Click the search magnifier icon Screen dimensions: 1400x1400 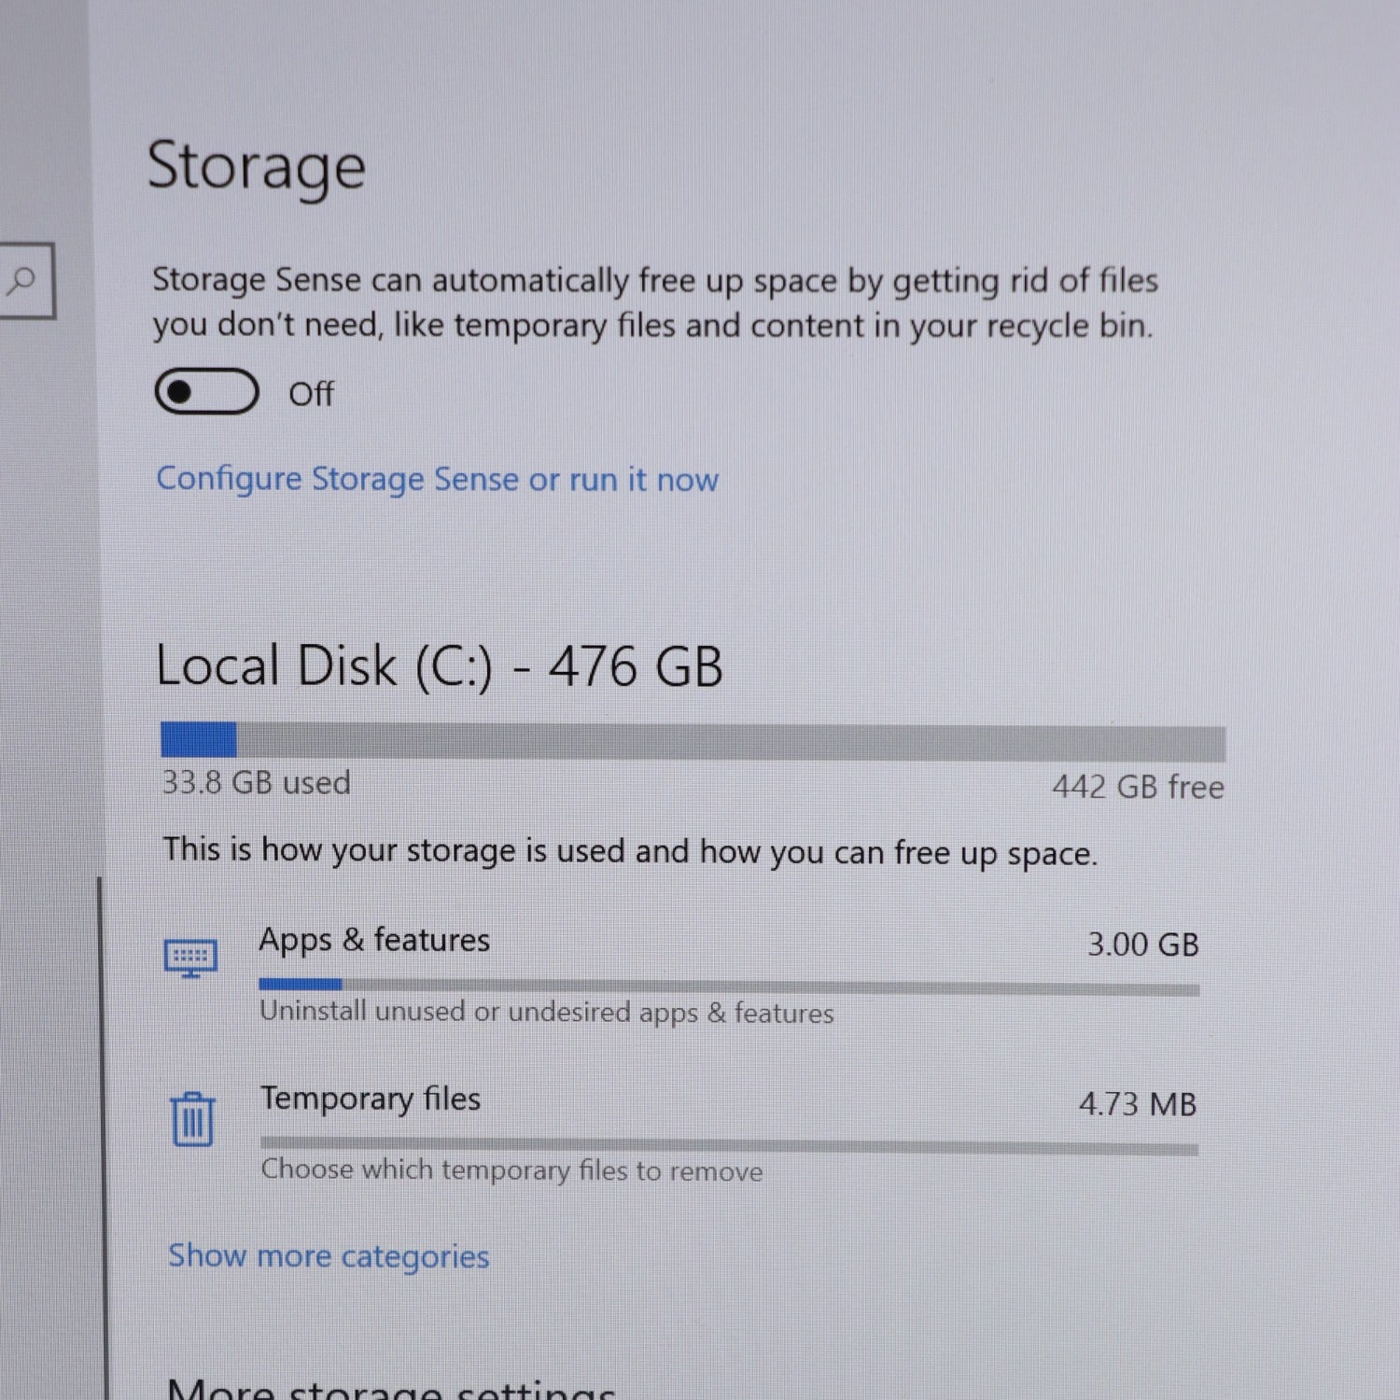[21, 280]
